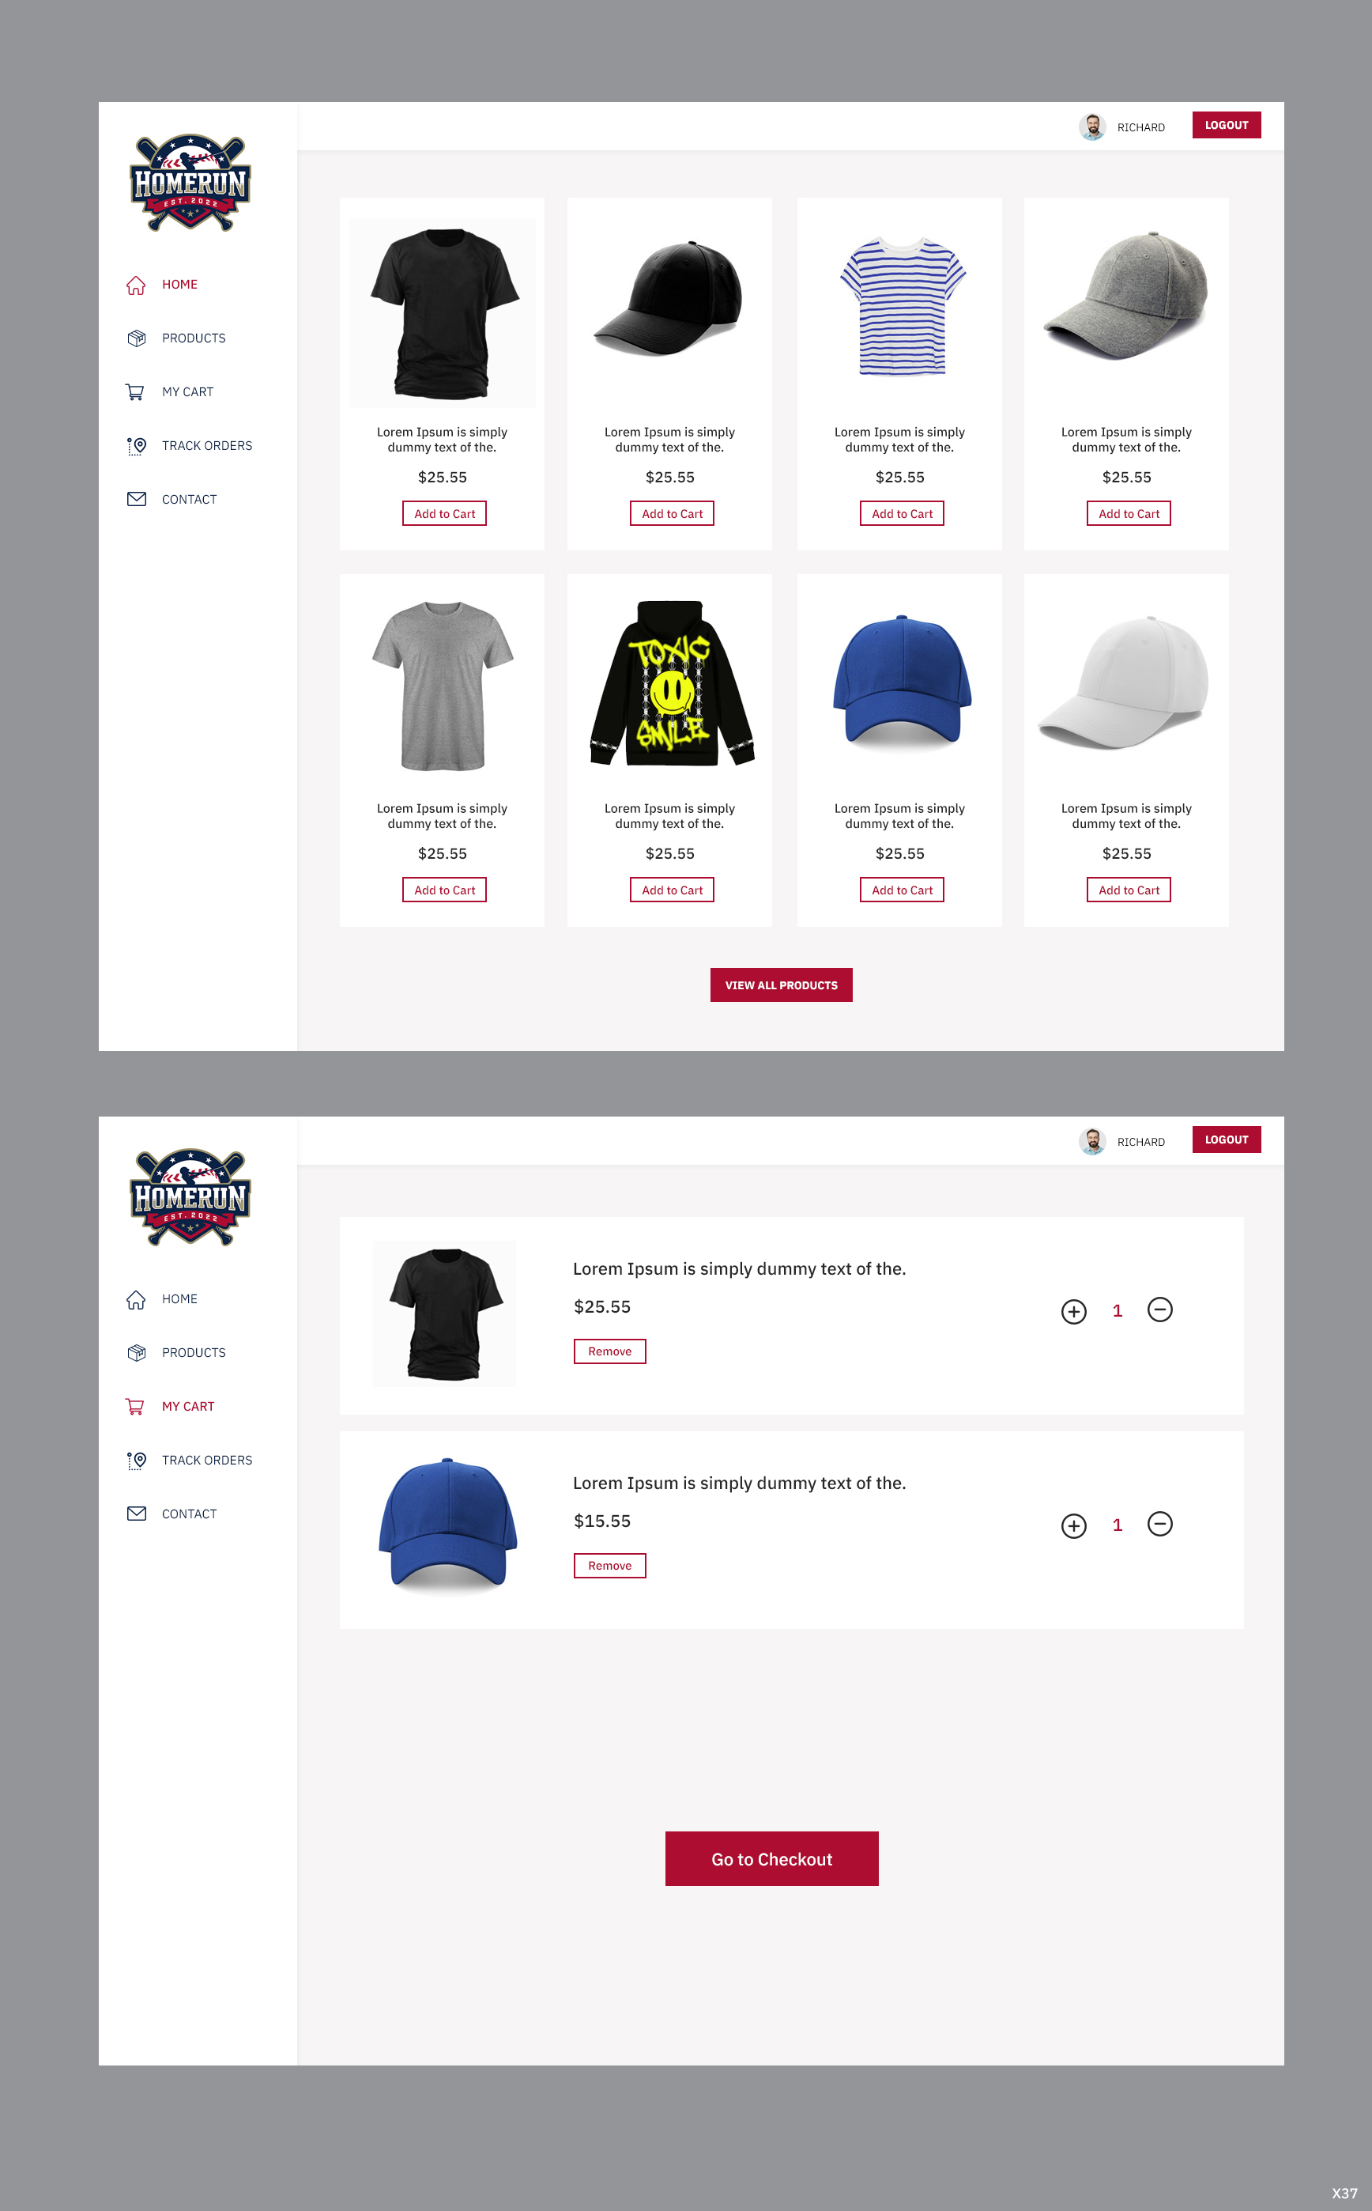The image size is (1372, 2211).
Task: Decrease quantity of the blue cap
Action: pyautogui.click(x=1159, y=1524)
